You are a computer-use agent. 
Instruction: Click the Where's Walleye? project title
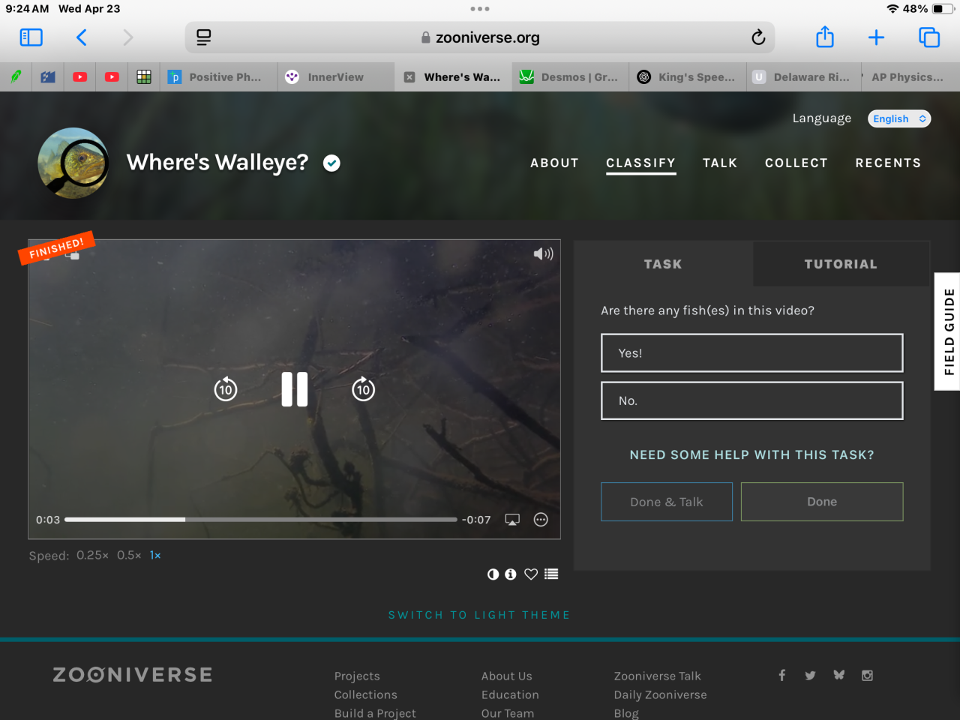pos(217,162)
